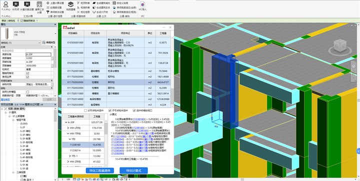The image size is (360, 181).
Task: Open S-5F-梁 view in project browser
Action: coord(24,168)
